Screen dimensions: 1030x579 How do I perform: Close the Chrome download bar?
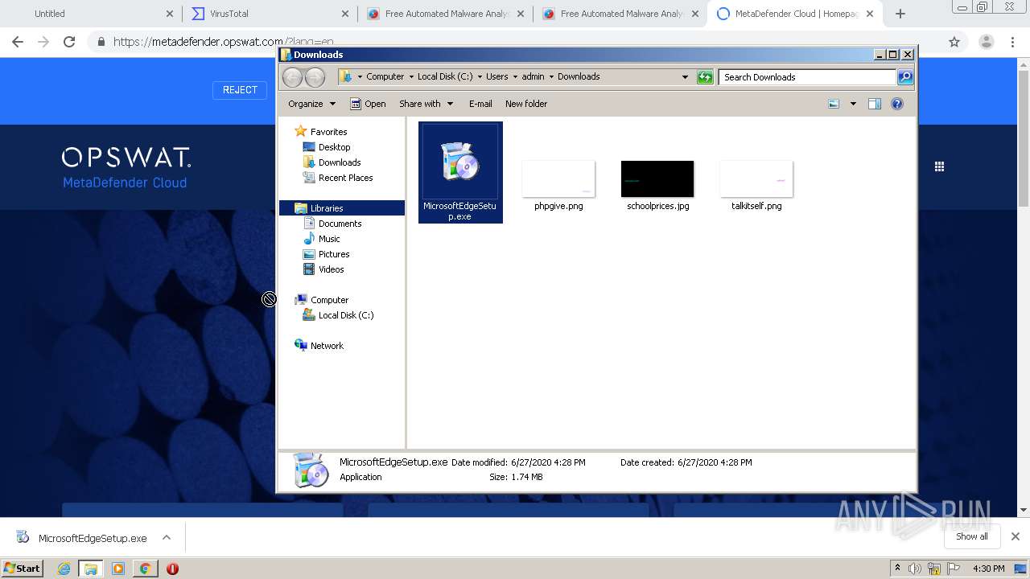(x=1016, y=536)
